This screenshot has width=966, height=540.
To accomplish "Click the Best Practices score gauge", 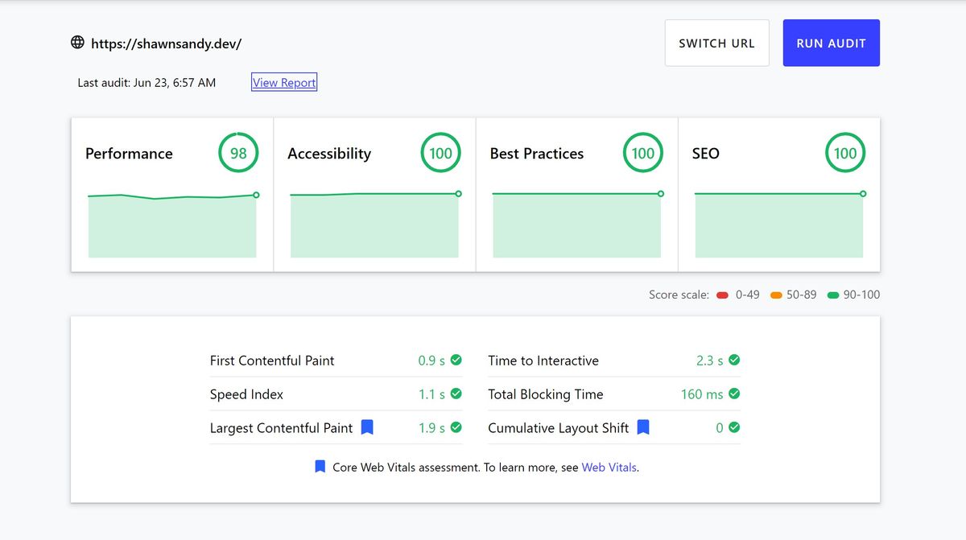I will [643, 153].
